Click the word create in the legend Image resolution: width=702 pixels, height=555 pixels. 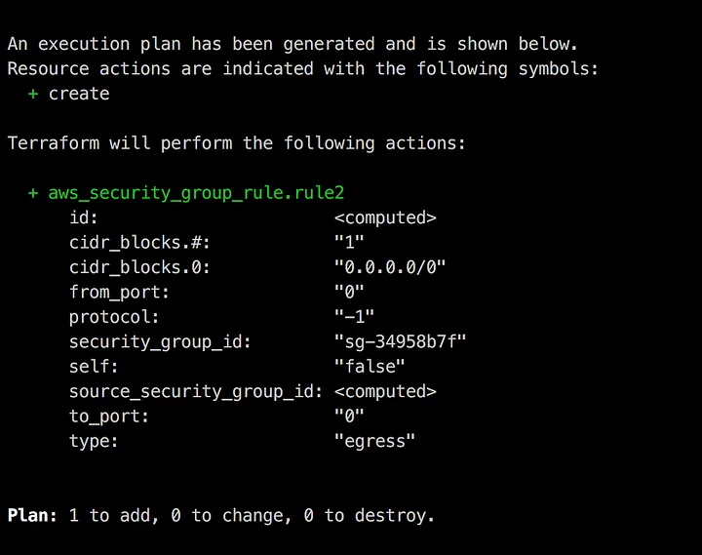79,94
